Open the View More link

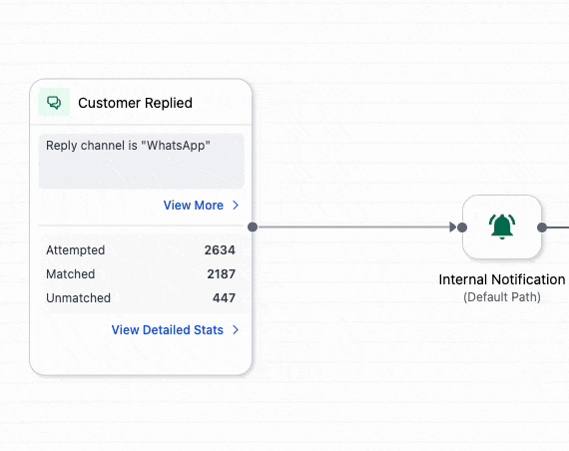tap(193, 206)
